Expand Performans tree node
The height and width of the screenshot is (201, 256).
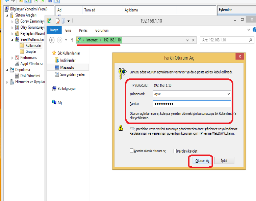pos(12,58)
